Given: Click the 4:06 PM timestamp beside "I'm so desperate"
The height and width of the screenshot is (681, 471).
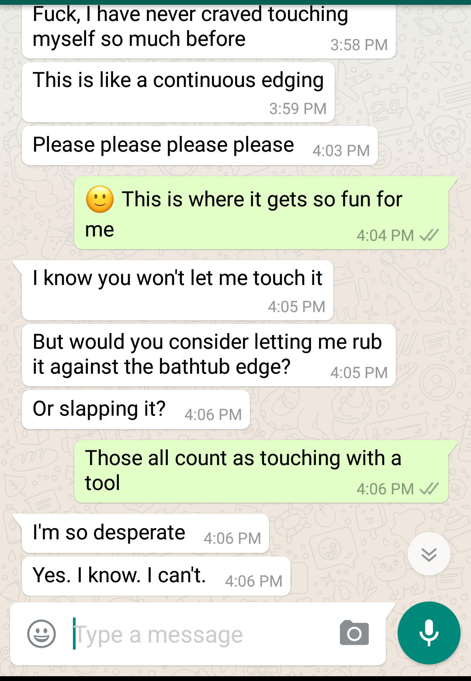Looking at the screenshot, I should pos(232,539).
